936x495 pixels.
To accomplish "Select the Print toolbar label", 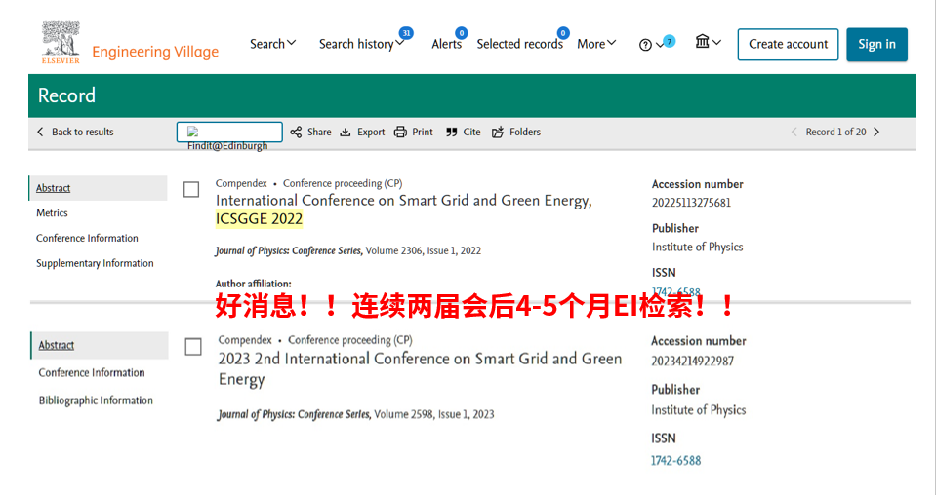I will pos(423,132).
